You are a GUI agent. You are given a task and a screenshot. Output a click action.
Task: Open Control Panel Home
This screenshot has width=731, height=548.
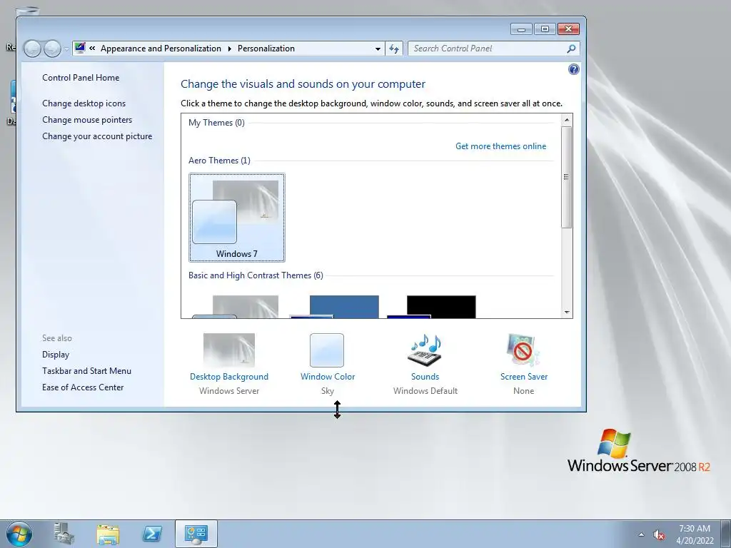(81, 78)
